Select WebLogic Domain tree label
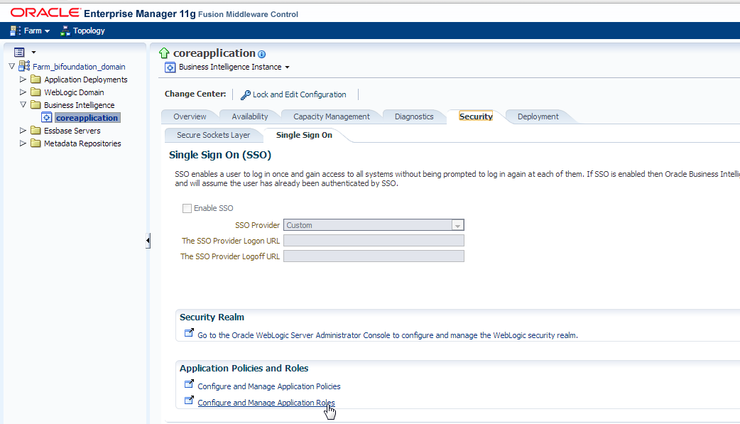Image resolution: width=740 pixels, height=424 pixels. coord(74,92)
